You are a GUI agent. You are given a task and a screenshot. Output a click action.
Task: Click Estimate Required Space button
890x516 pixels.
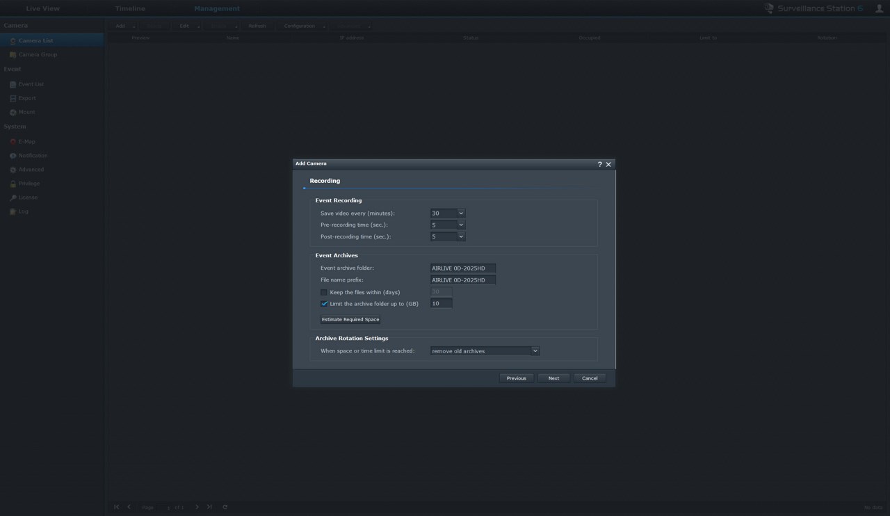pyautogui.click(x=350, y=320)
